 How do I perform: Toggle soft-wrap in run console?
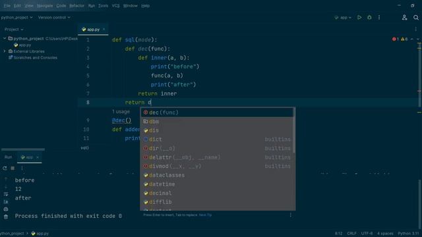[x=6, y=194]
